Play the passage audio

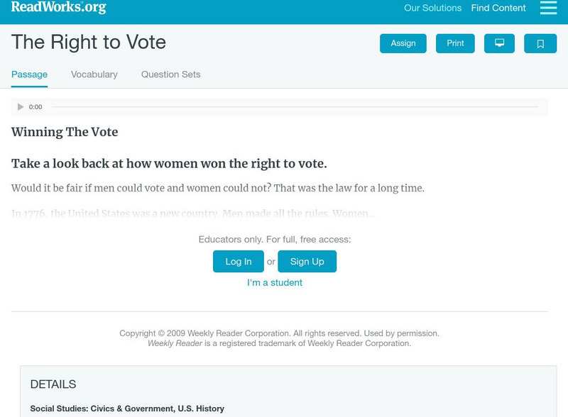(x=21, y=107)
